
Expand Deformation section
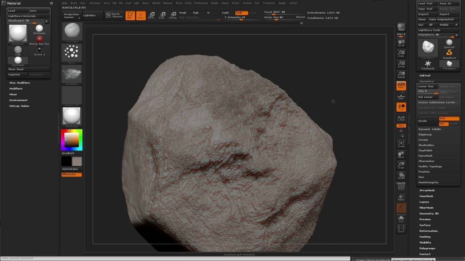coord(429,231)
